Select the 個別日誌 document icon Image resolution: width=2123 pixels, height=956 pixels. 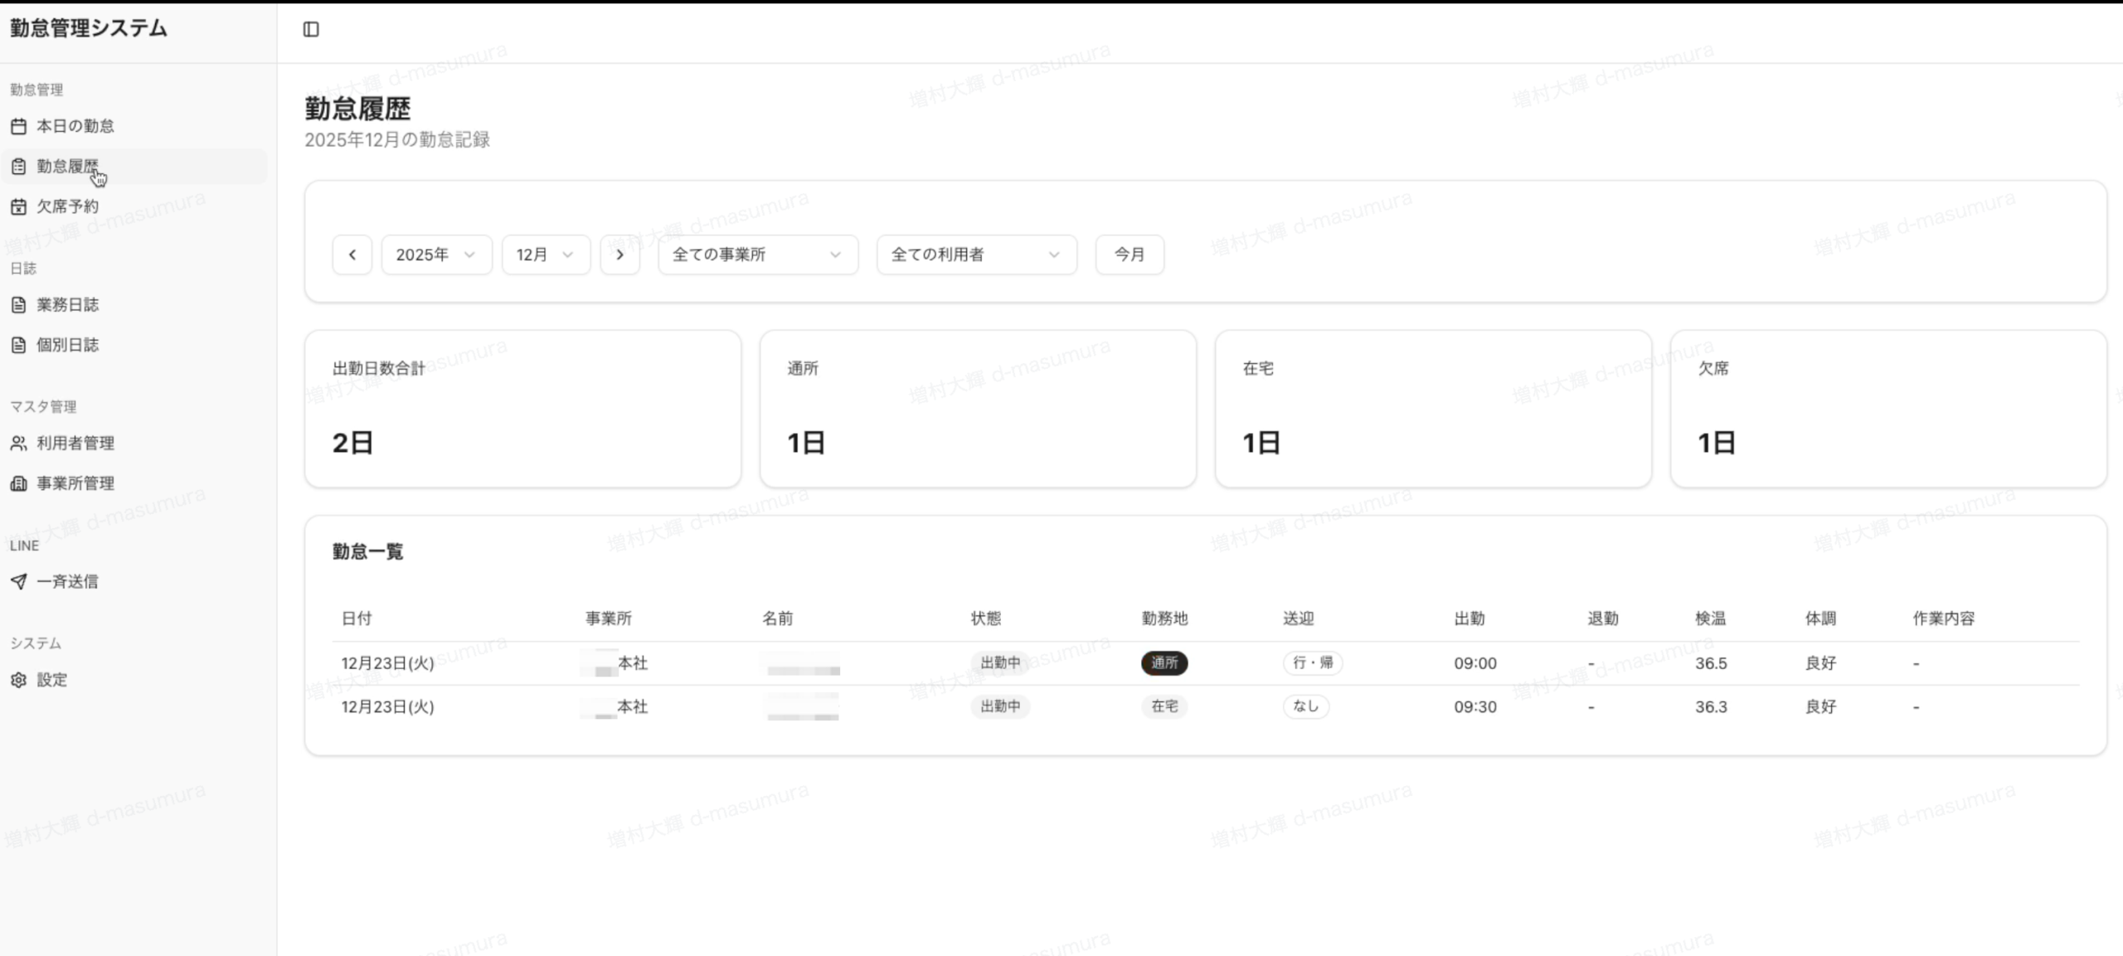tap(19, 344)
